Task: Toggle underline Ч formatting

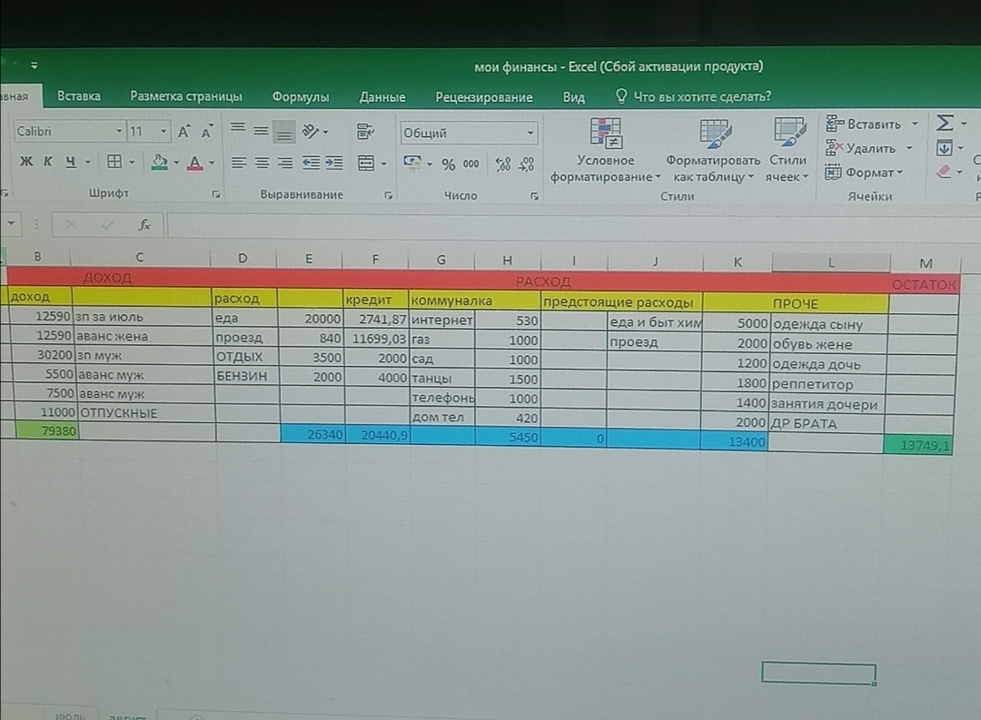Action: tap(71, 162)
